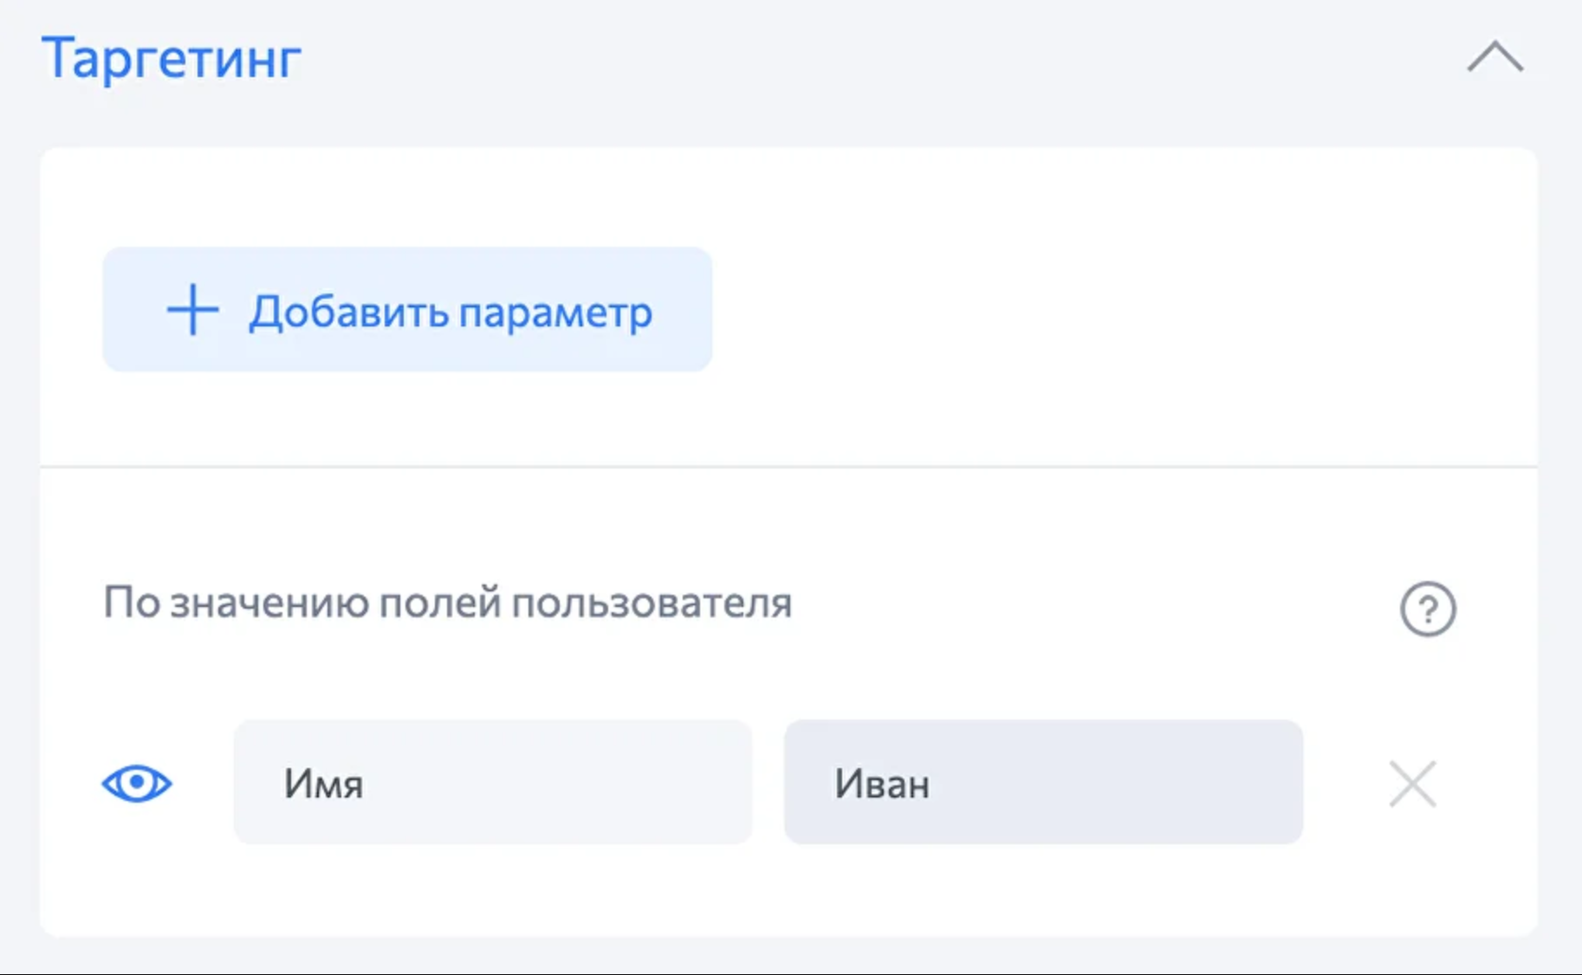Click the Иван value input field
The width and height of the screenshot is (1582, 975).
(1043, 783)
